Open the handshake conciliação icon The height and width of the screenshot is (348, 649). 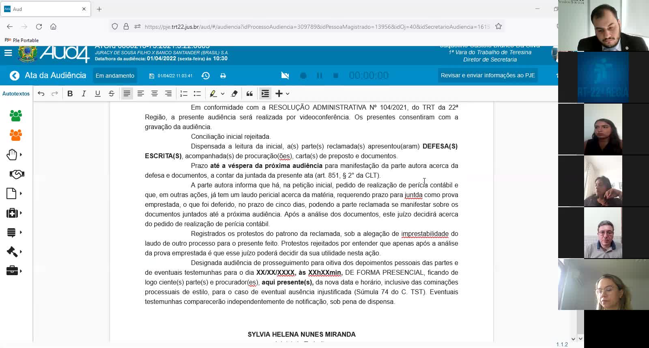click(17, 174)
